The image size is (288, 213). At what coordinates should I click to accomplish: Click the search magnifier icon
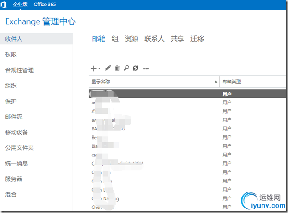click(x=126, y=68)
